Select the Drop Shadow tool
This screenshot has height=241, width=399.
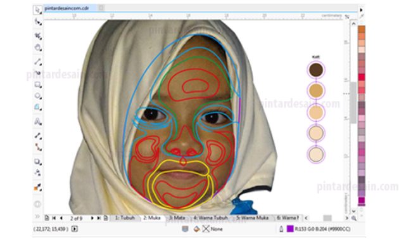[38, 162]
